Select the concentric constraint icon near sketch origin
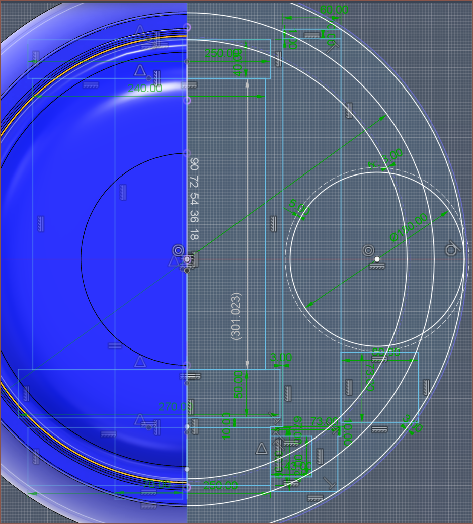The height and width of the screenshot is (524, 473). (178, 250)
